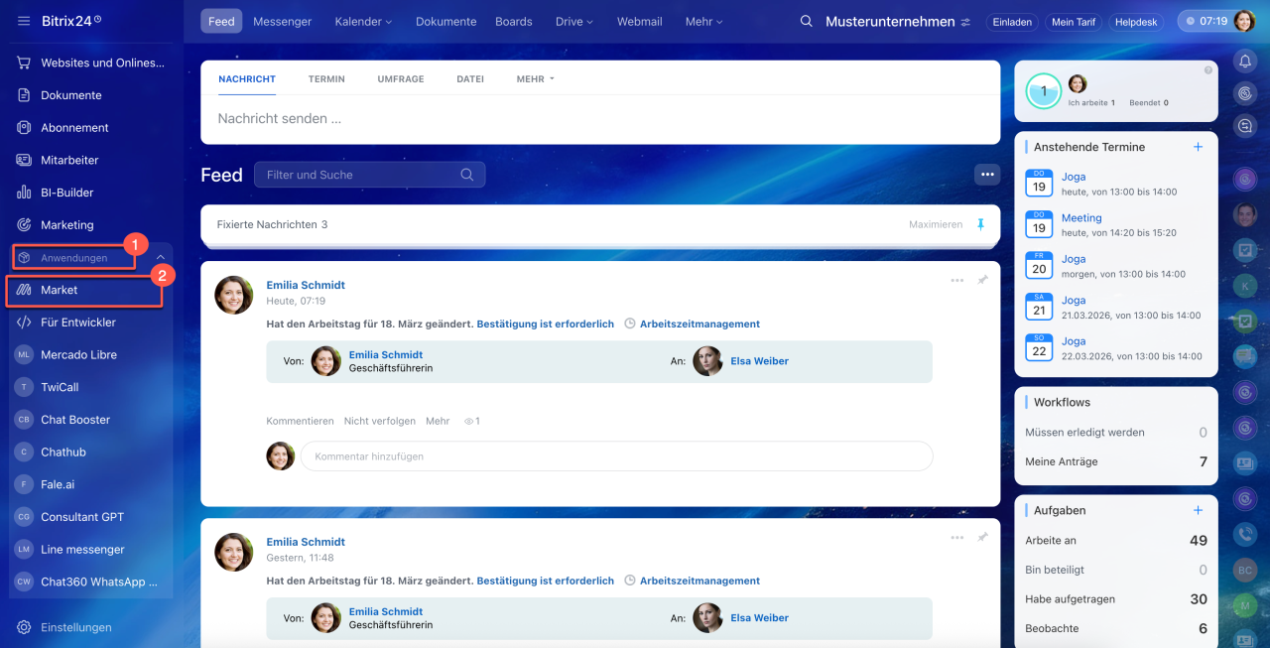Expand the Mehr dropdown in top navigation
Screen dimensions: 1270x648
[703, 21]
